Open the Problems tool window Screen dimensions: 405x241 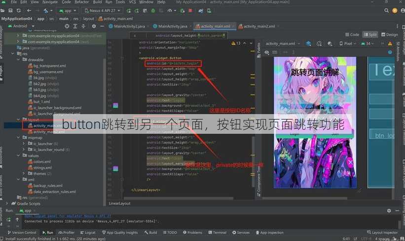click(x=193, y=233)
